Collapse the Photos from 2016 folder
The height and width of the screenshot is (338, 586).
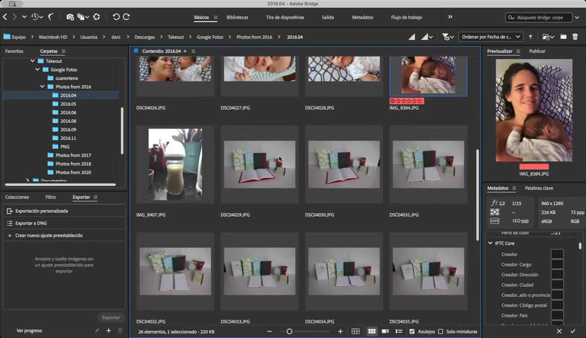42,87
